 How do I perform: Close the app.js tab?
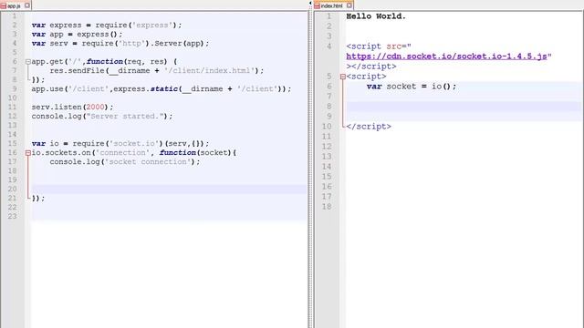(27, 5)
